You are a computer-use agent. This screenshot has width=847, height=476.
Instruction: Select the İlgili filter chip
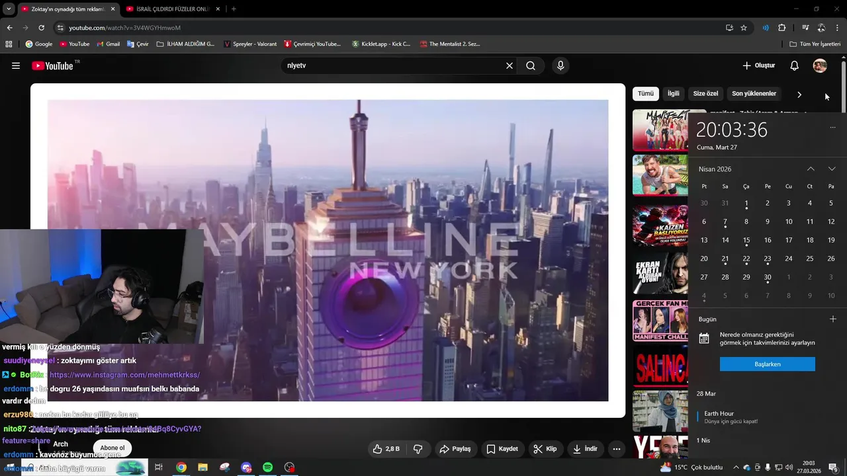click(673, 94)
